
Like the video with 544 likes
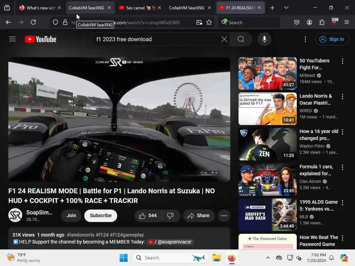tap(148, 215)
